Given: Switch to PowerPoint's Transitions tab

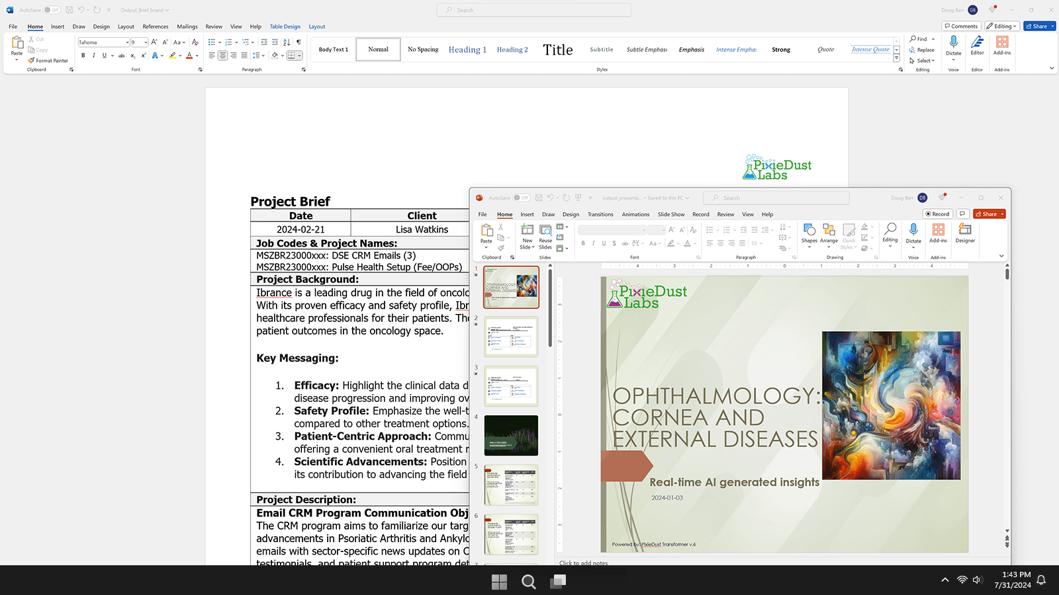Looking at the screenshot, I should coord(600,214).
